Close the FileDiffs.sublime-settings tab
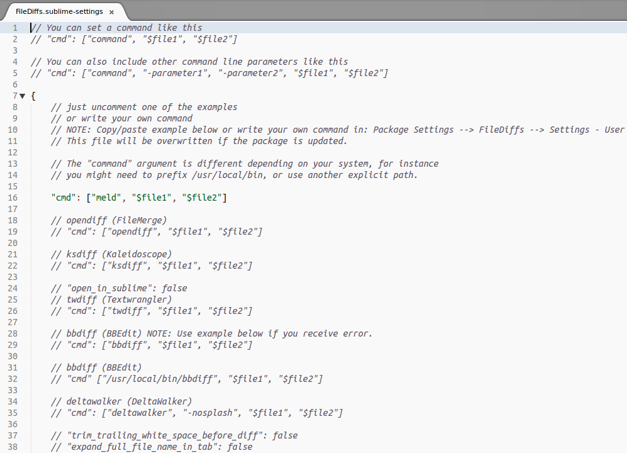This screenshot has height=453, width=627. coord(111,12)
